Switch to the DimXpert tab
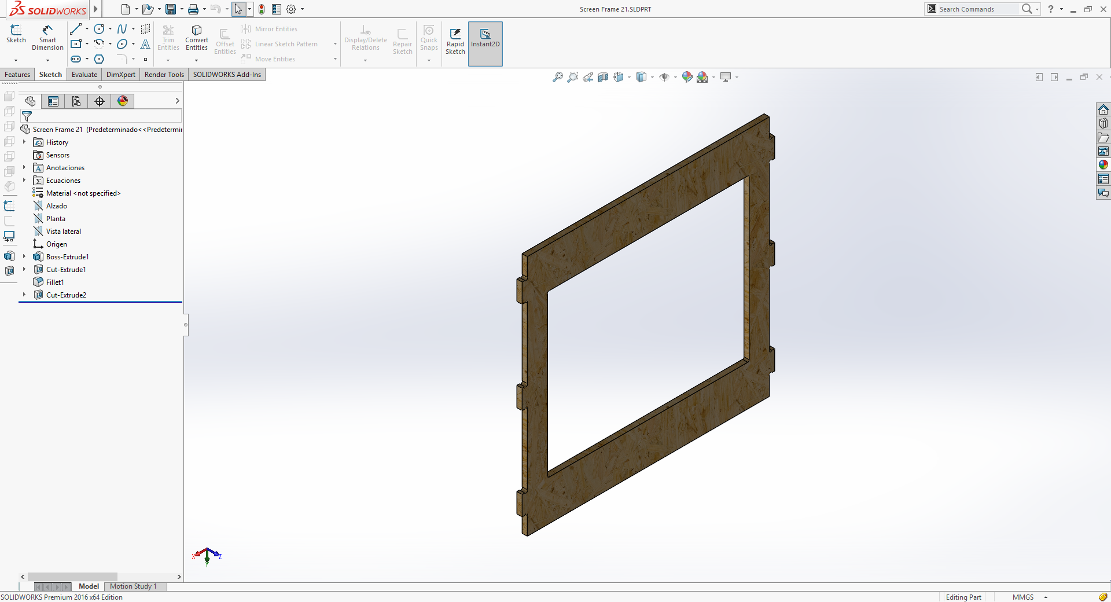The width and height of the screenshot is (1111, 602). click(x=121, y=75)
